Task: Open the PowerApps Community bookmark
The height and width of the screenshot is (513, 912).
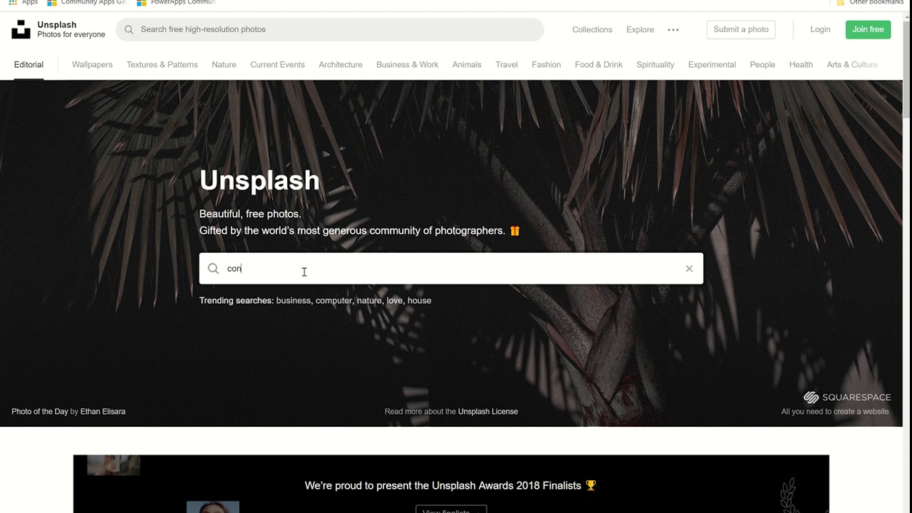Action: tap(176, 3)
